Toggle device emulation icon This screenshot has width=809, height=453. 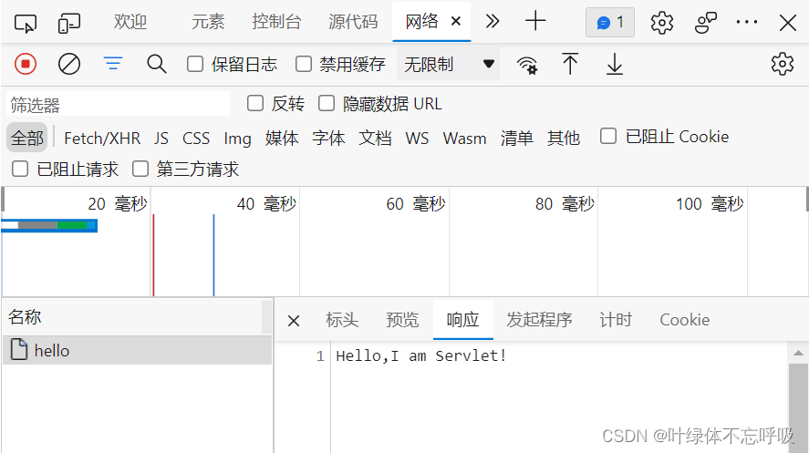(69, 23)
